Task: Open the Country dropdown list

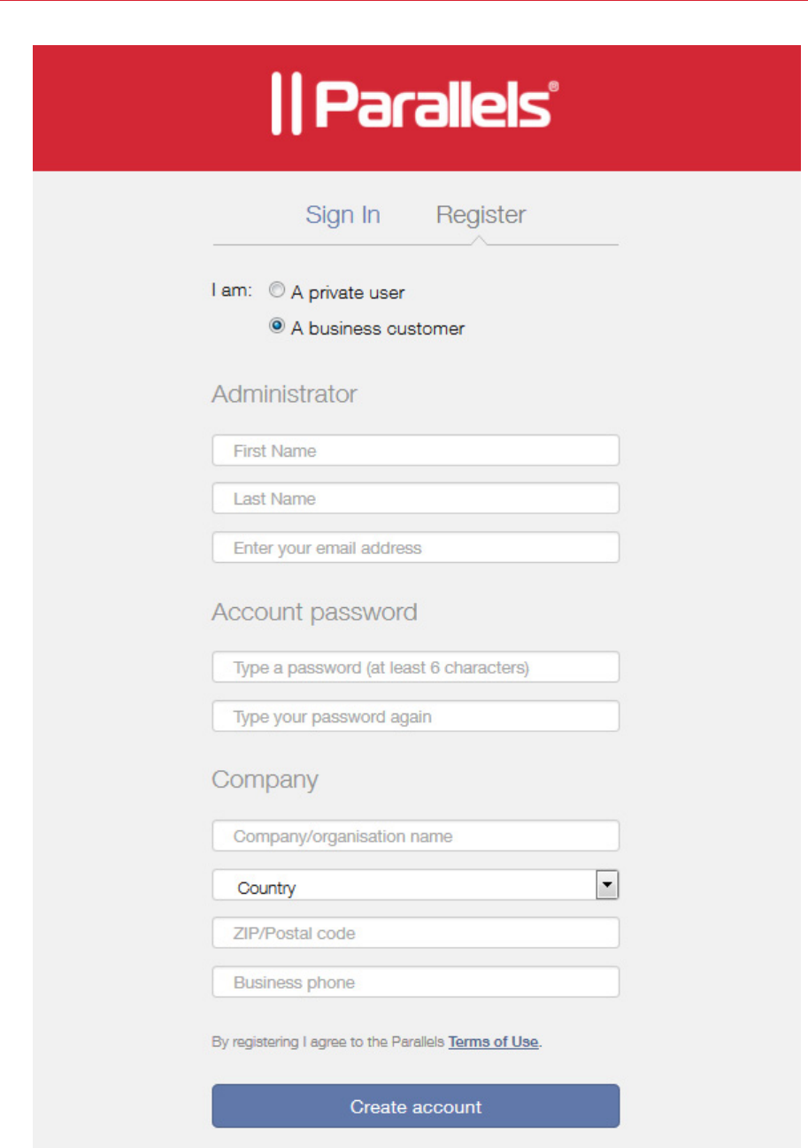Action: (x=403, y=885)
